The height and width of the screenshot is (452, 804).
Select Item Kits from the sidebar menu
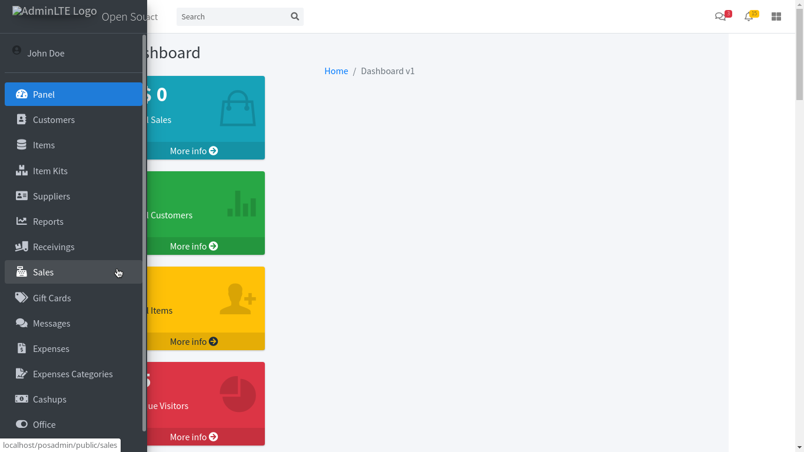click(x=50, y=171)
